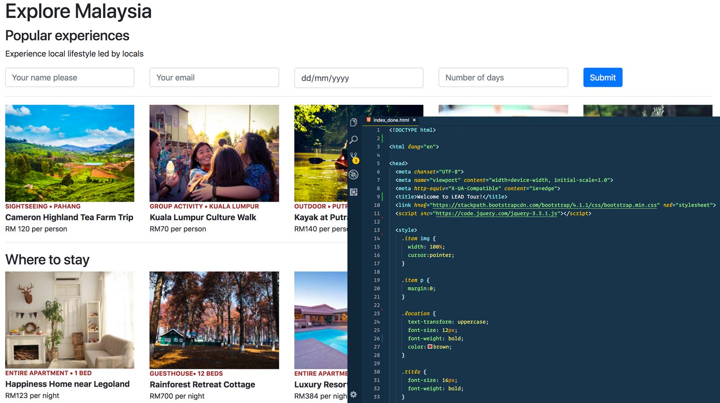Click 'GUESTHOUSE• 12 BEDS' label
This screenshot has height=403, width=720.
click(x=186, y=373)
